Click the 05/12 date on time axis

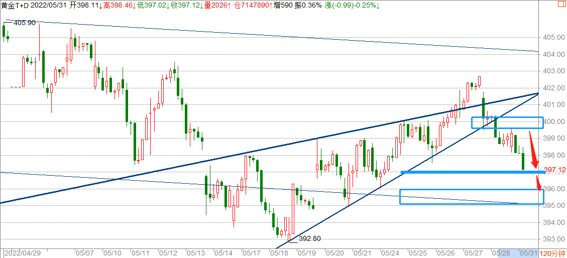167,253
